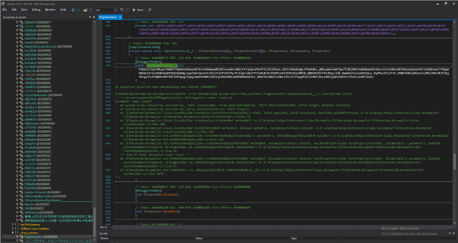
Task: Click the open assembly folder icon
Action: (85, 10)
